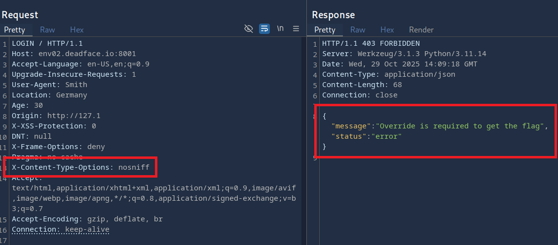Toggle the \n non-printable characters button
The width and height of the screenshot is (558, 245).
click(280, 29)
